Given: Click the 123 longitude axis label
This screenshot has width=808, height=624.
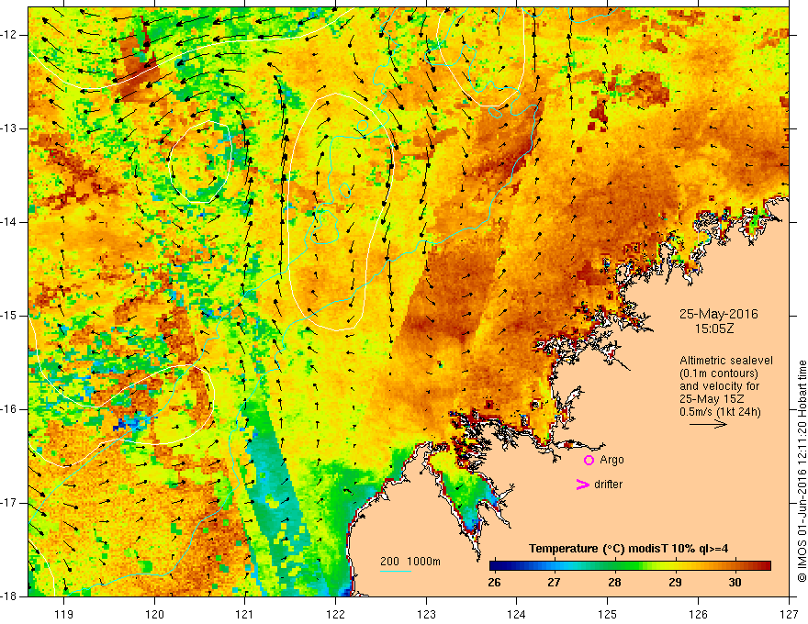Looking at the screenshot, I should (426, 614).
